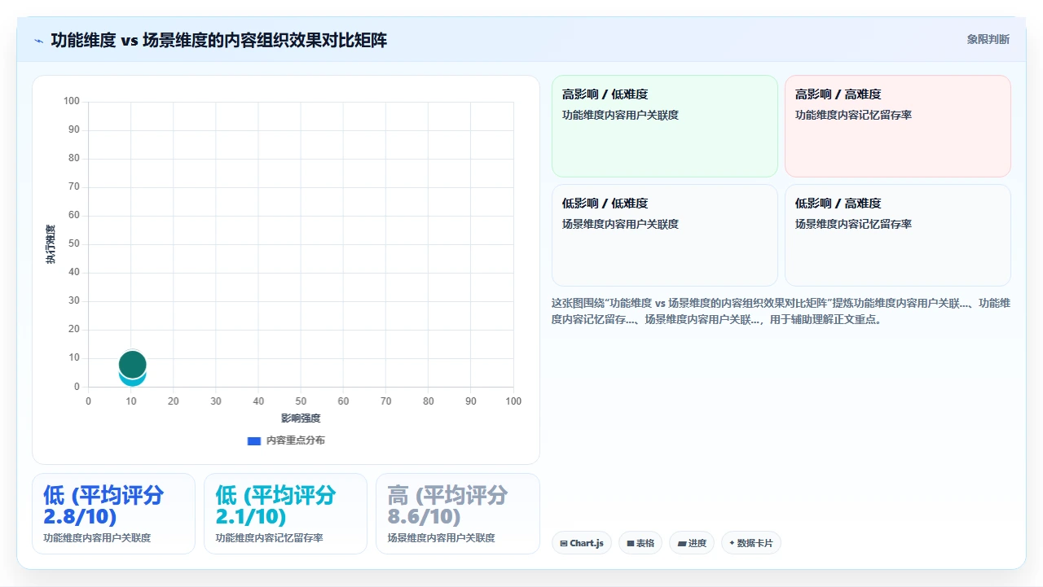Click the 进度 tag chip

pos(692,543)
